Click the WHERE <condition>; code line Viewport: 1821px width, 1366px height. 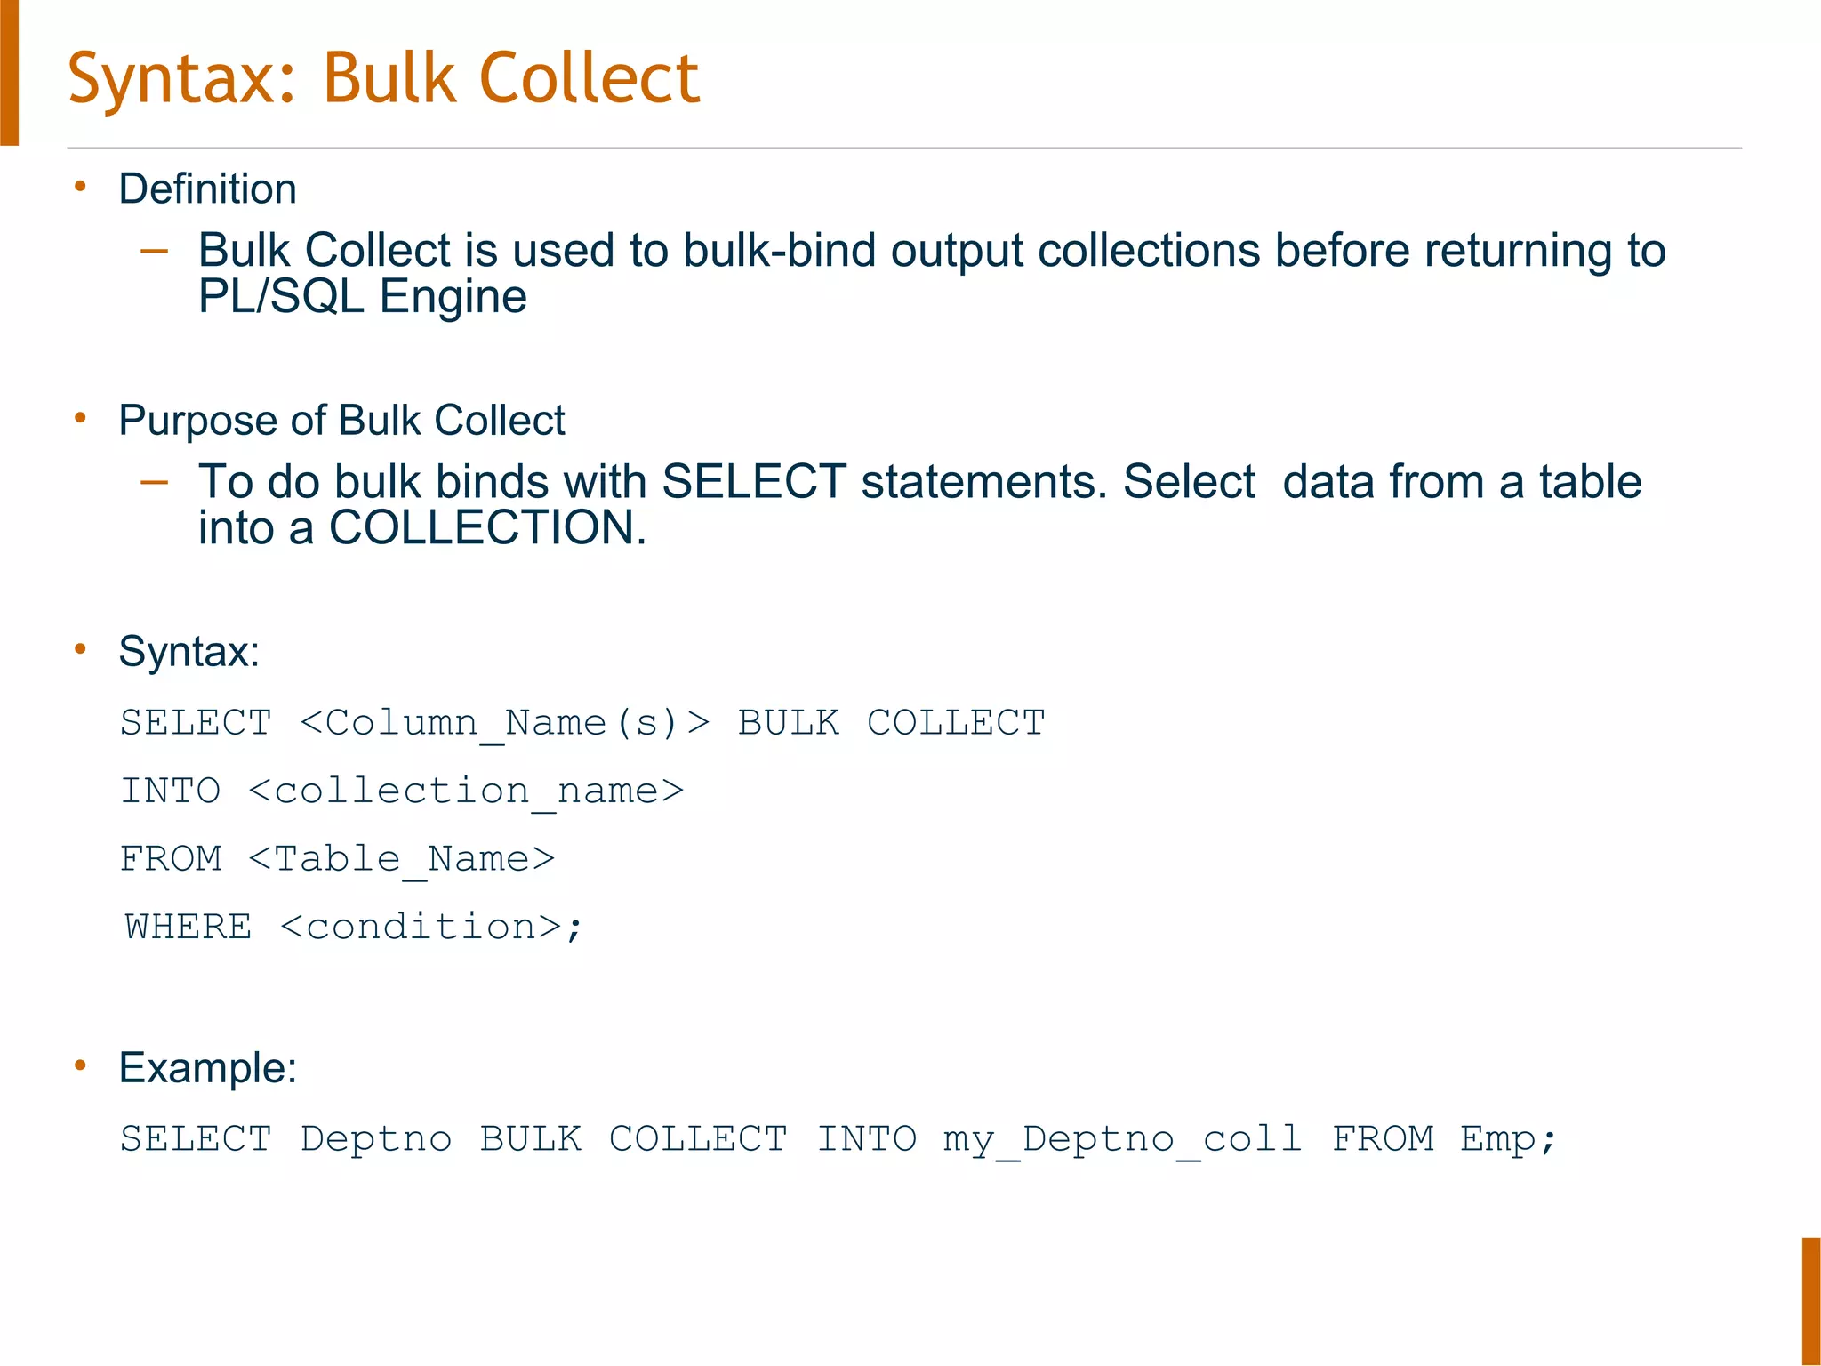point(354,927)
